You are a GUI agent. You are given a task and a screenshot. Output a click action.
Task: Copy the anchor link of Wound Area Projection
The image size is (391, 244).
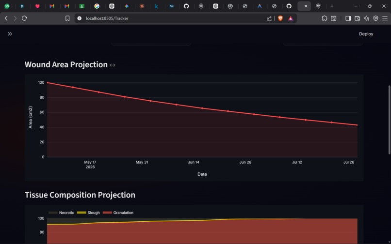click(113, 65)
